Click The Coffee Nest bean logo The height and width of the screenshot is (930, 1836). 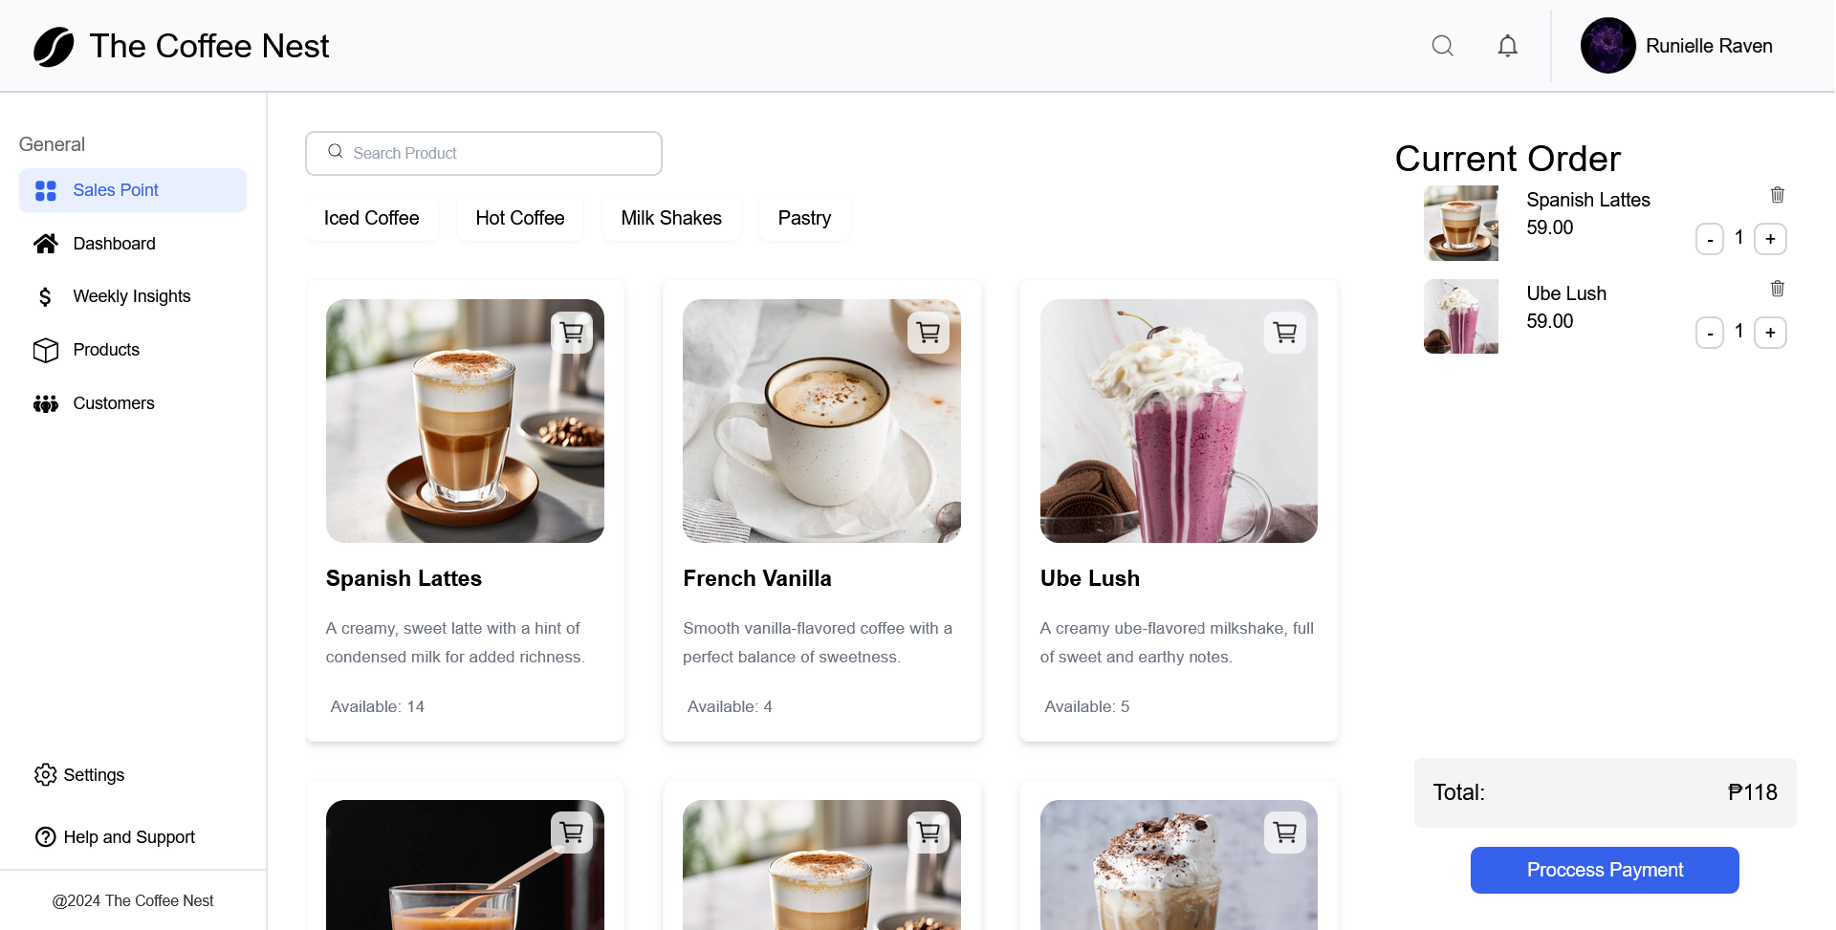click(x=54, y=46)
